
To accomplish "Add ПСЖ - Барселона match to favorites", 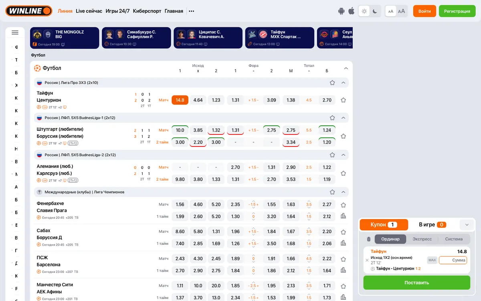I will tap(343, 259).
